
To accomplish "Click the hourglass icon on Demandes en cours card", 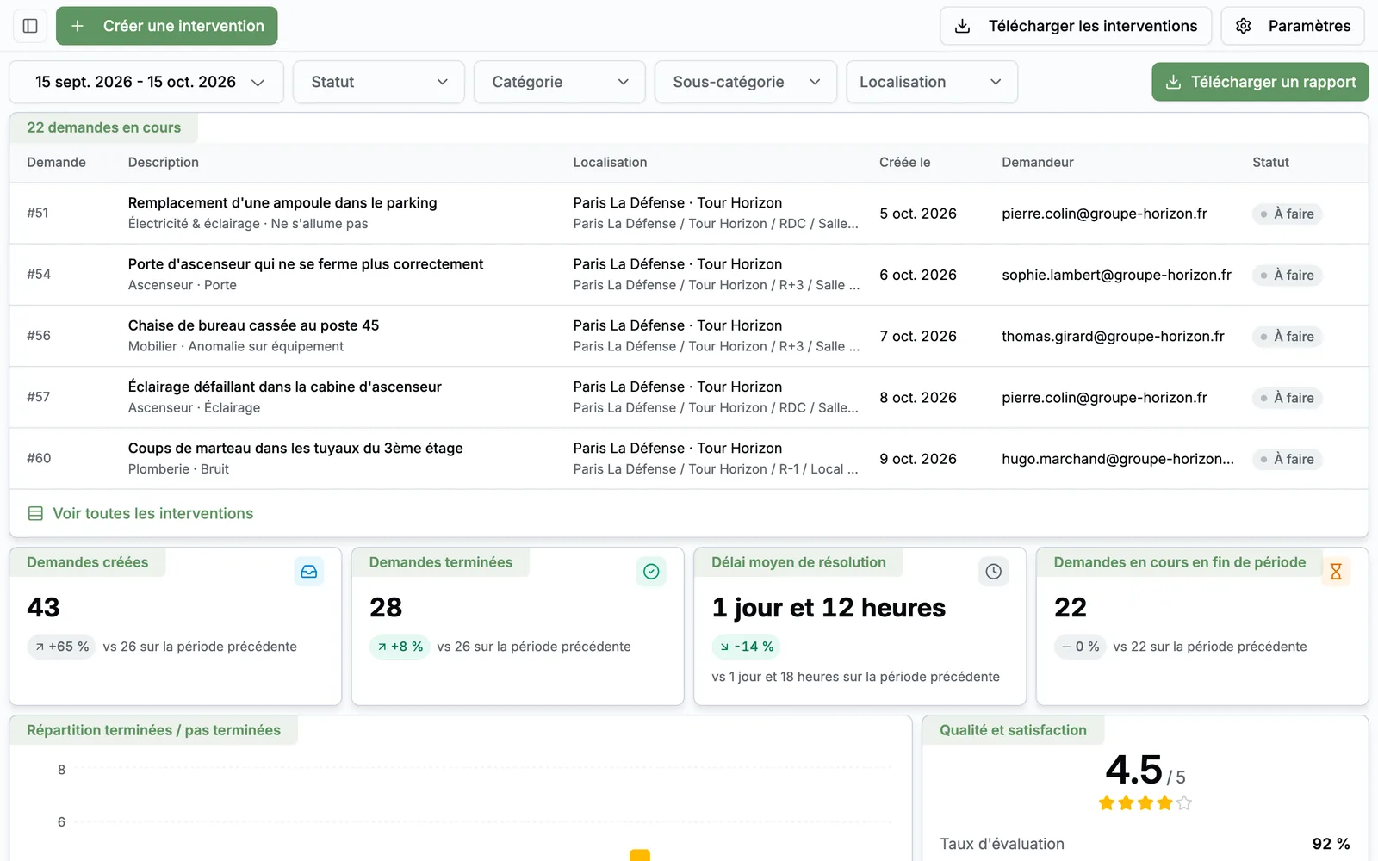I will [1336, 572].
